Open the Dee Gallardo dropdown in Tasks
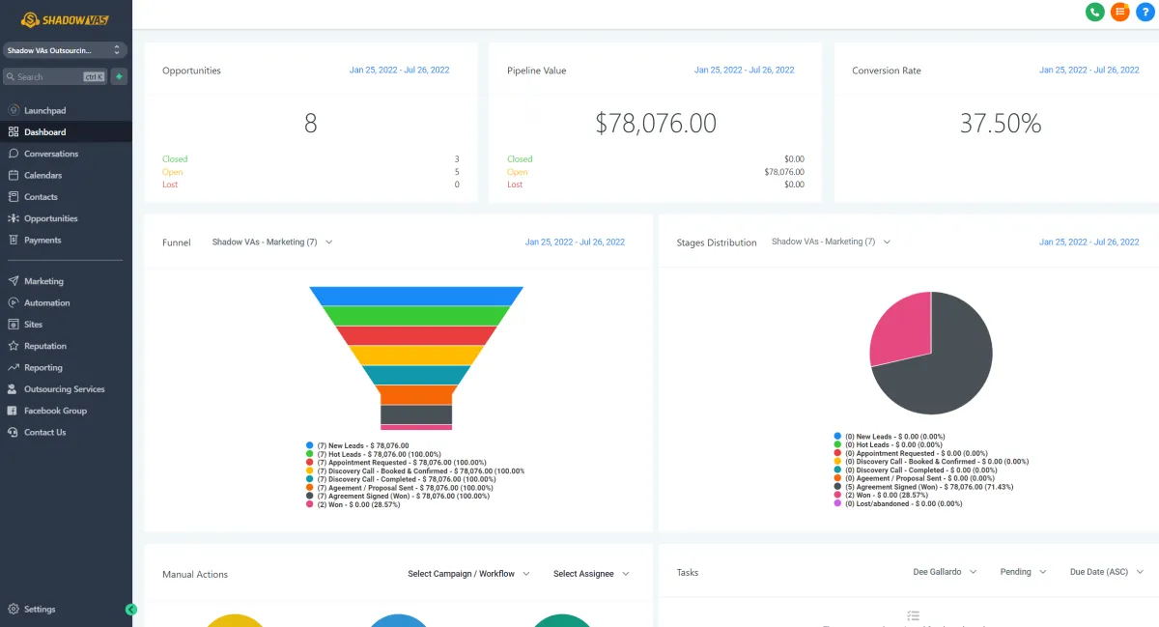This screenshot has width=1159, height=627. (x=945, y=572)
